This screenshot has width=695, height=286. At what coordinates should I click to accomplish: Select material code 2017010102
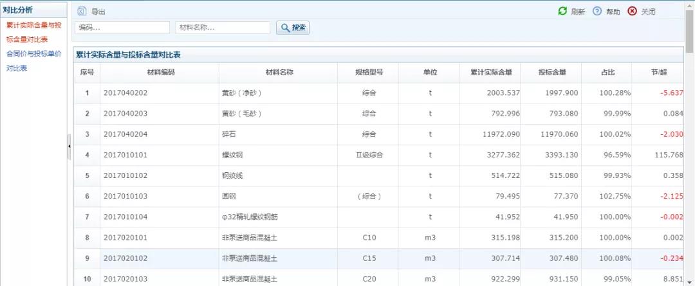click(125, 175)
